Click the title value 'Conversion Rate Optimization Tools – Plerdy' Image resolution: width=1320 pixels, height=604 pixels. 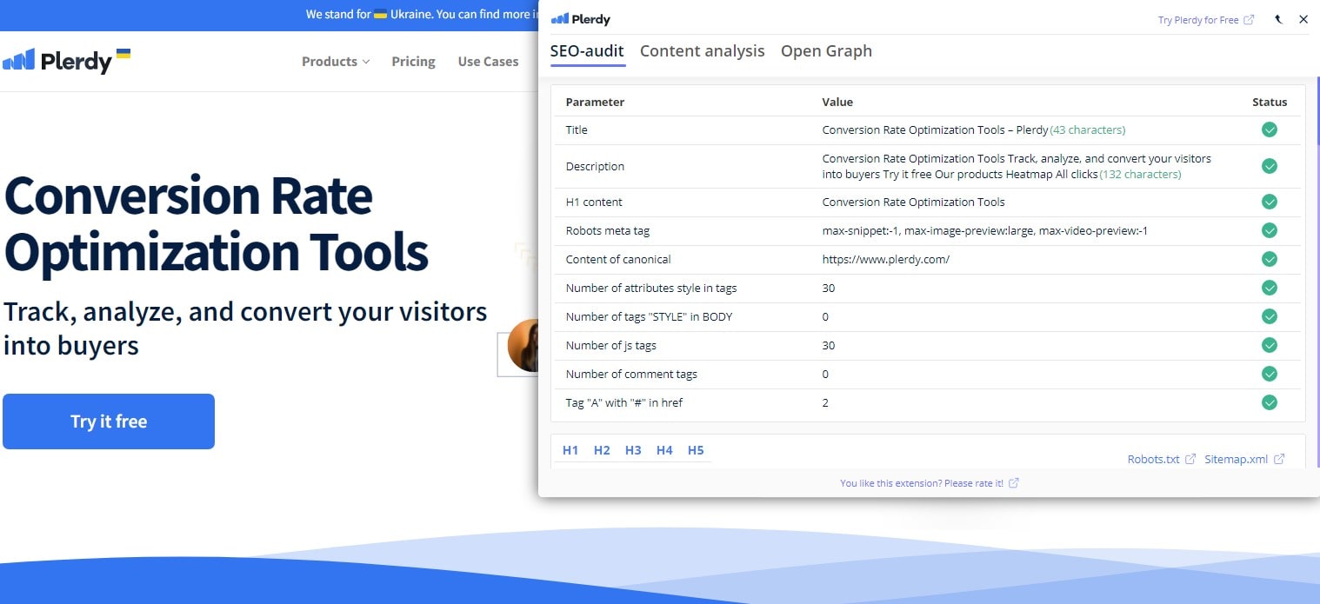936,129
